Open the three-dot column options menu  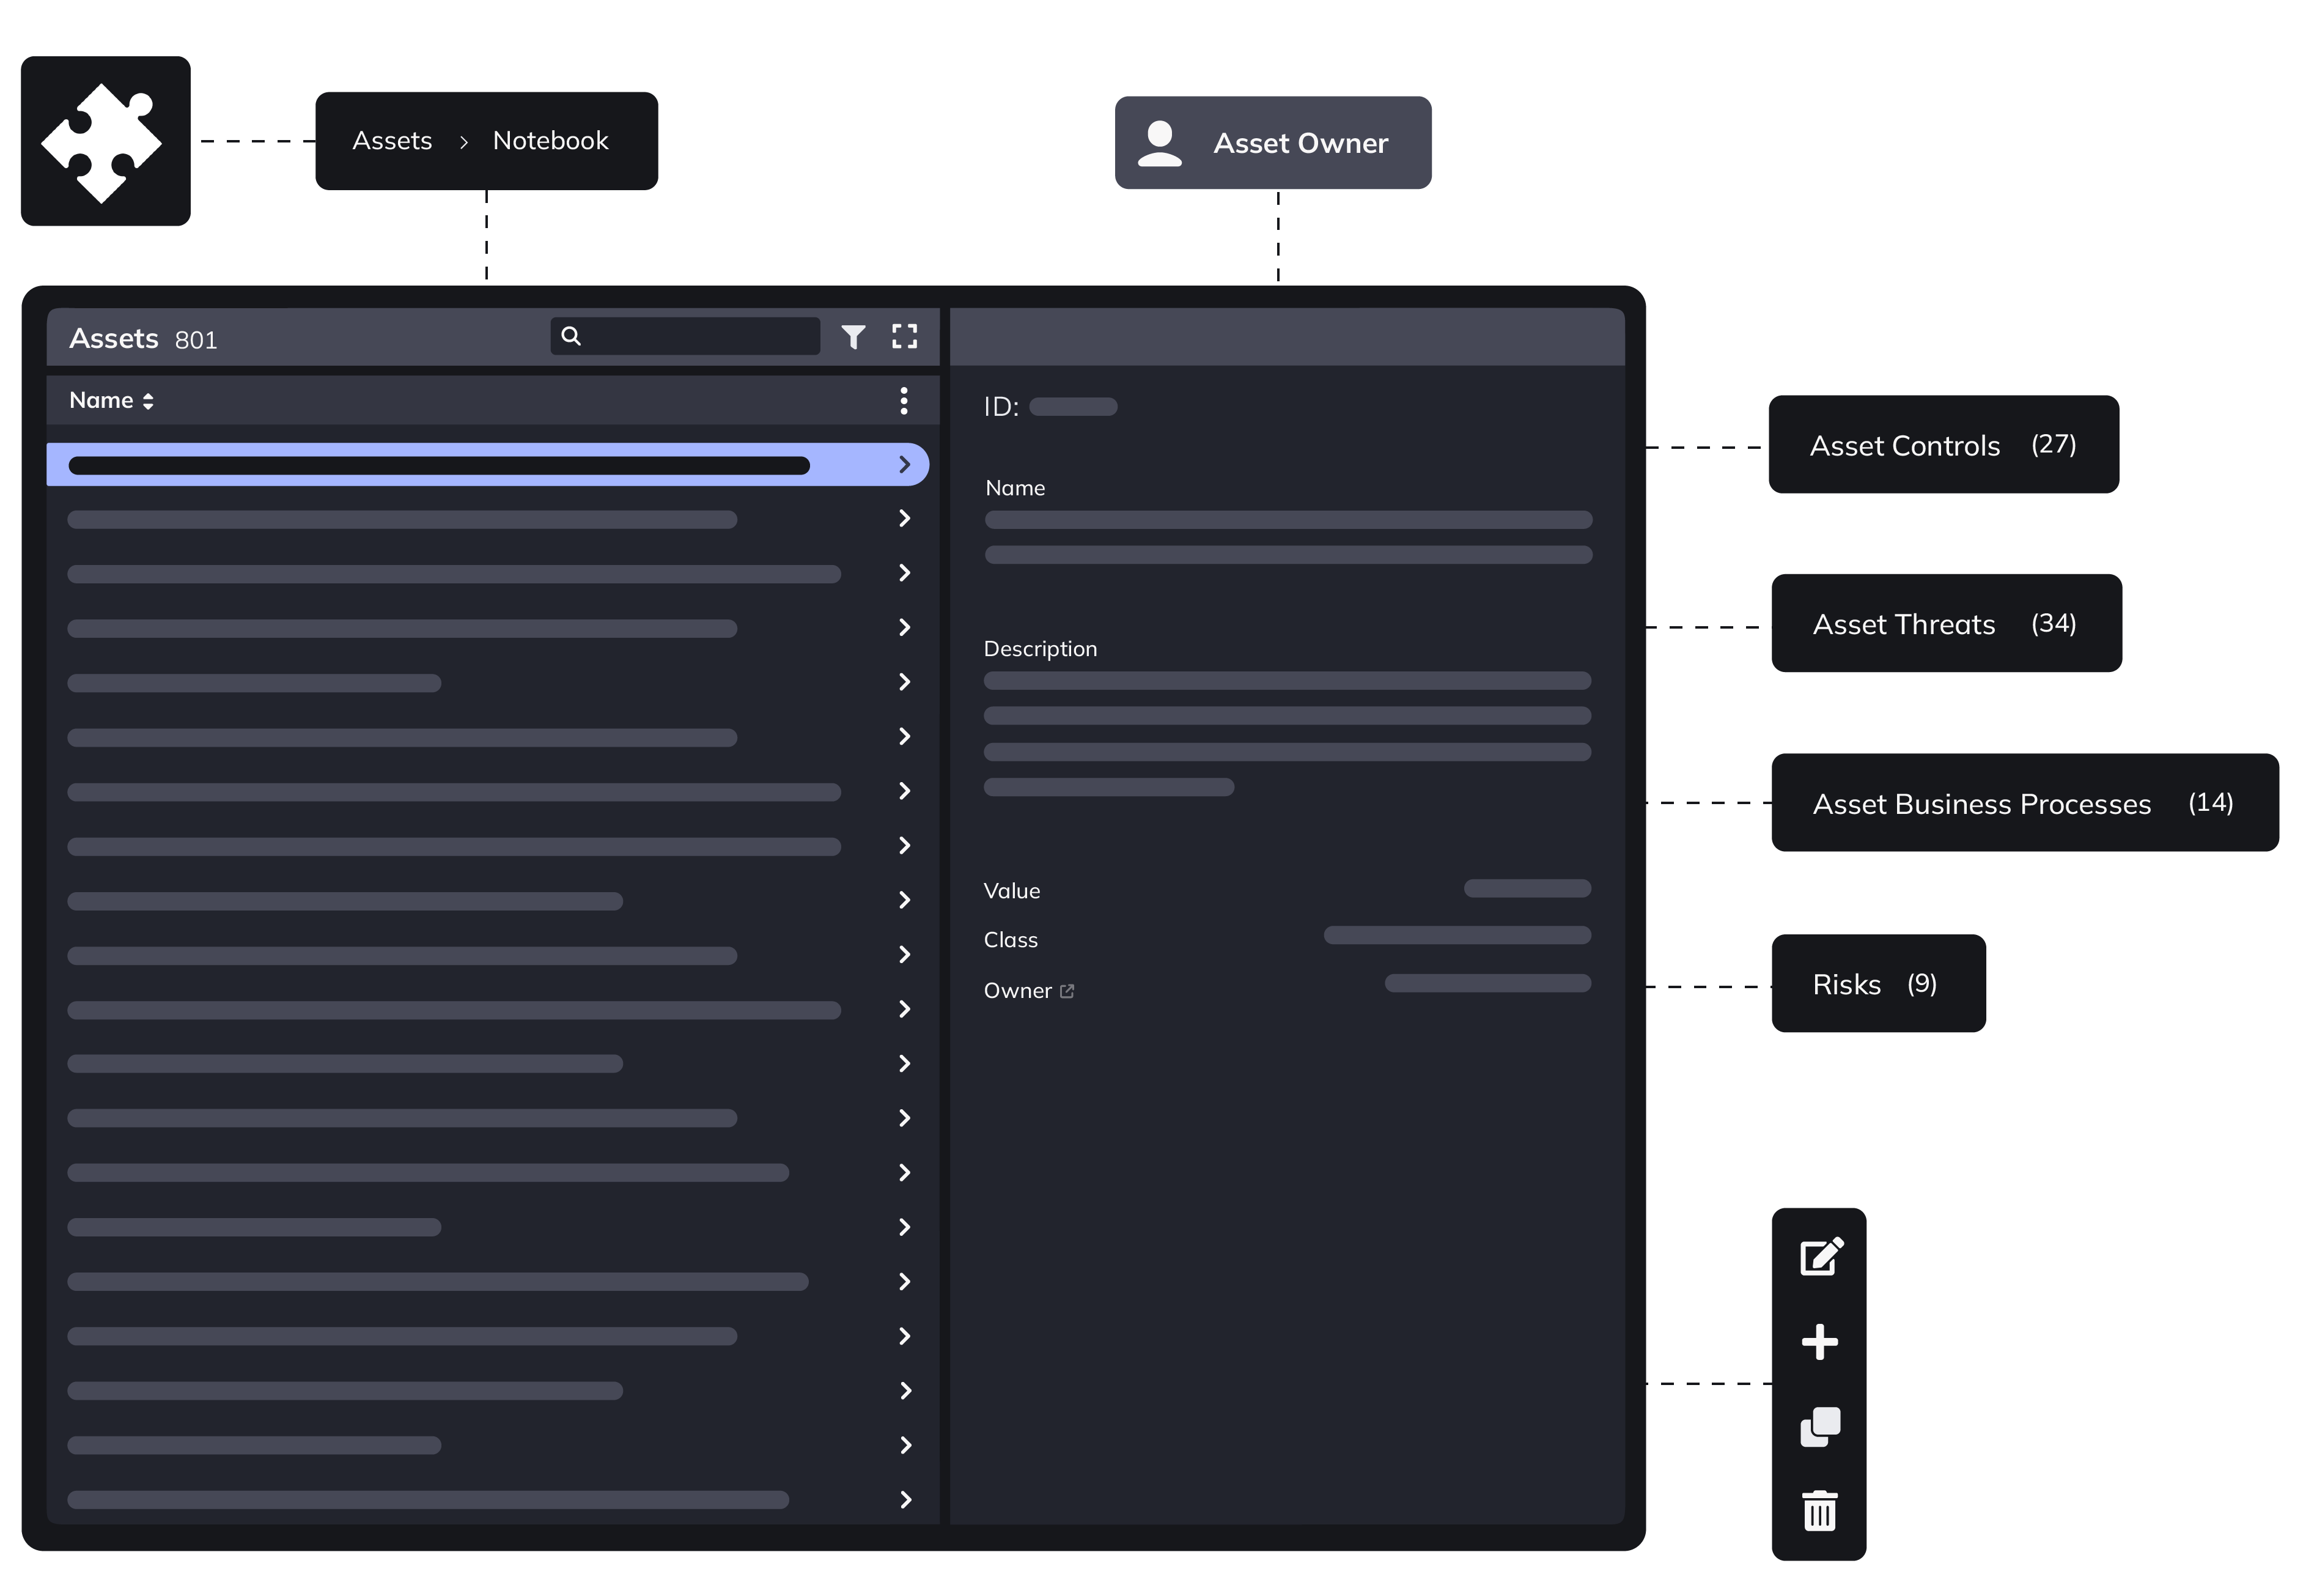coord(904,401)
